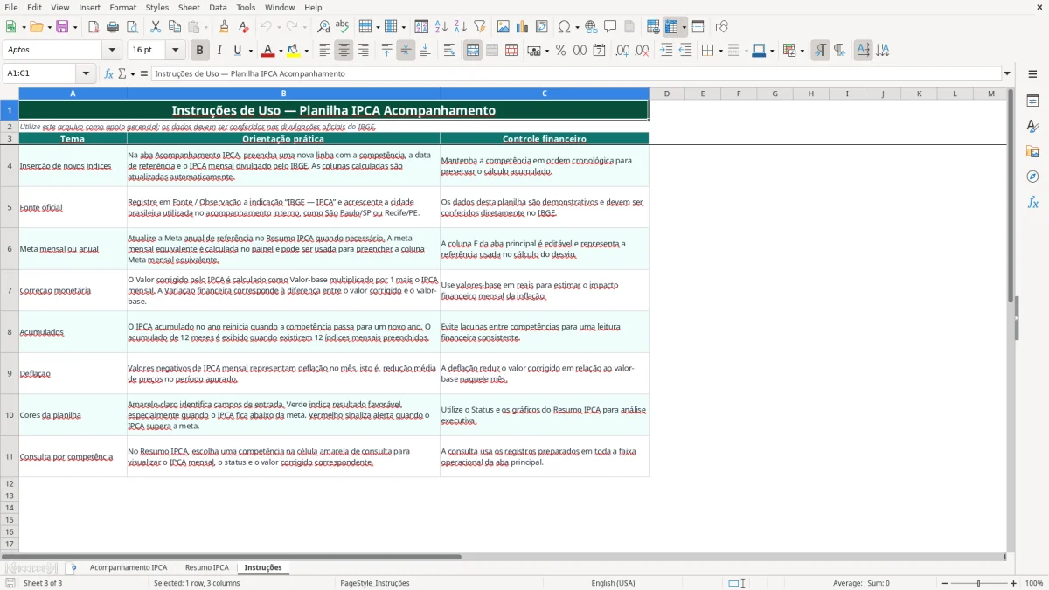
Task: Click the Select Function sum button
Action: (123, 73)
